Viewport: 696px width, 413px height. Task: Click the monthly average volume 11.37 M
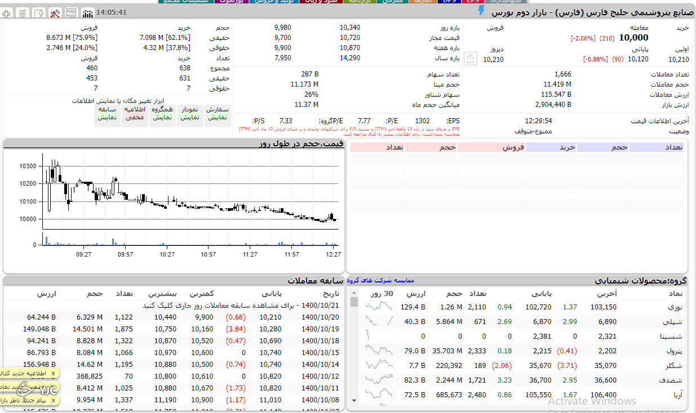pyautogui.click(x=306, y=105)
